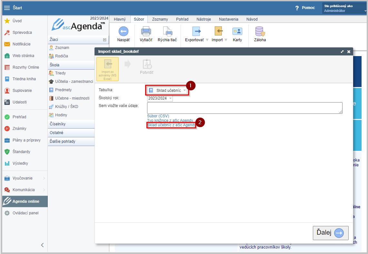
Task: Click Sklad učebníc z aSc Agendy link
Action: (171, 125)
